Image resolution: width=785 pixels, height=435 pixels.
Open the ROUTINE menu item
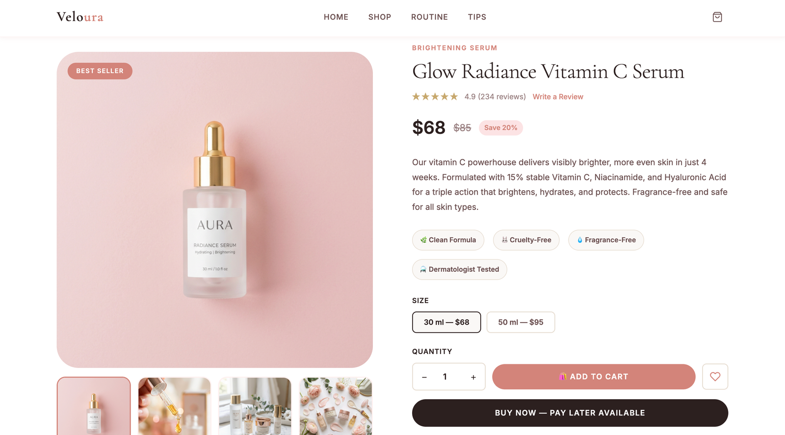[x=429, y=17]
